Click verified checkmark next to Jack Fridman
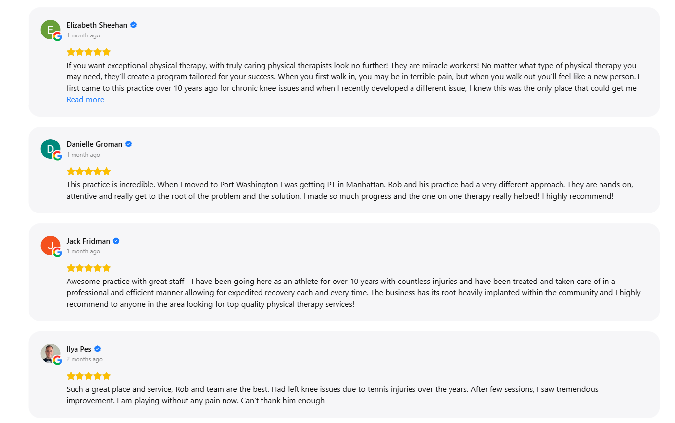The width and height of the screenshot is (675, 423). [116, 241]
